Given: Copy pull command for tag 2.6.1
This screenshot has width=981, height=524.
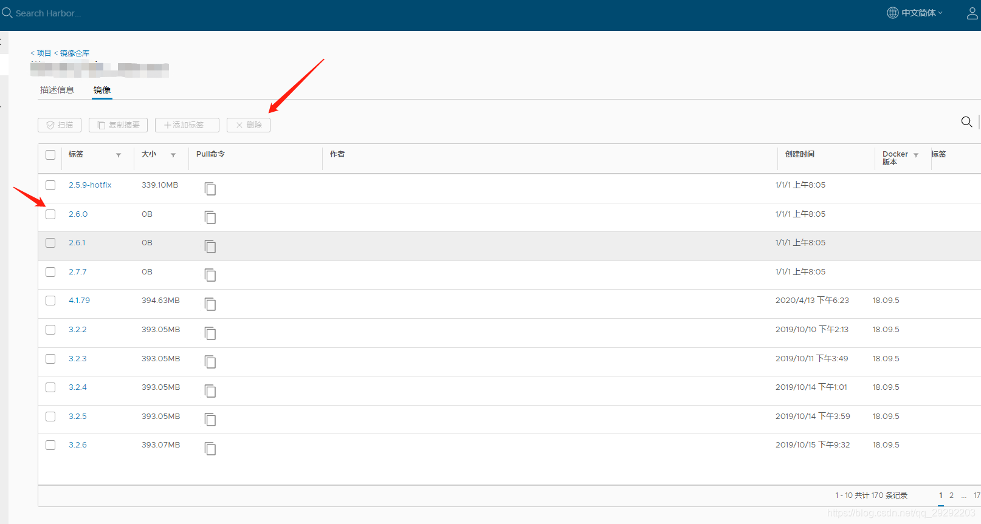Looking at the screenshot, I should pyautogui.click(x=210, y=247).
